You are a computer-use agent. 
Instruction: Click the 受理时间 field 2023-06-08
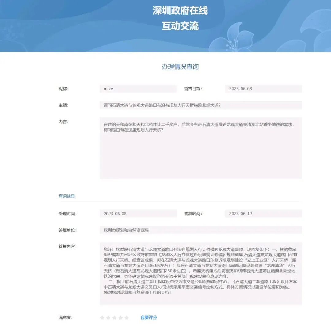click(138, 214)
